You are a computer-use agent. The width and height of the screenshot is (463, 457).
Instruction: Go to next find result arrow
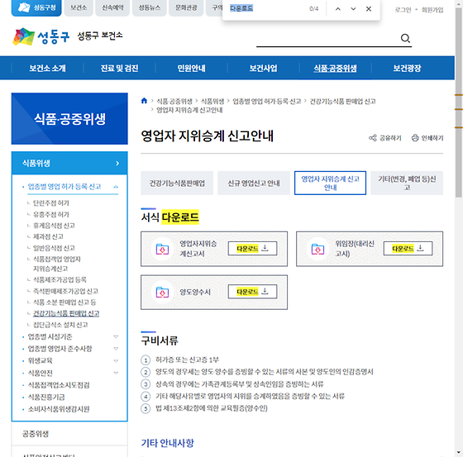tap(353, 9)
